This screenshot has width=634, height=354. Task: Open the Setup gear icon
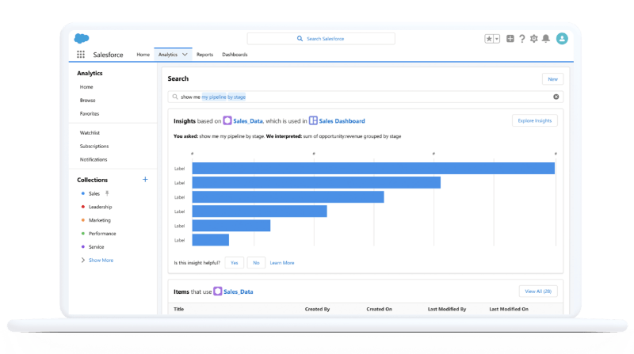[x=533, y=39]
